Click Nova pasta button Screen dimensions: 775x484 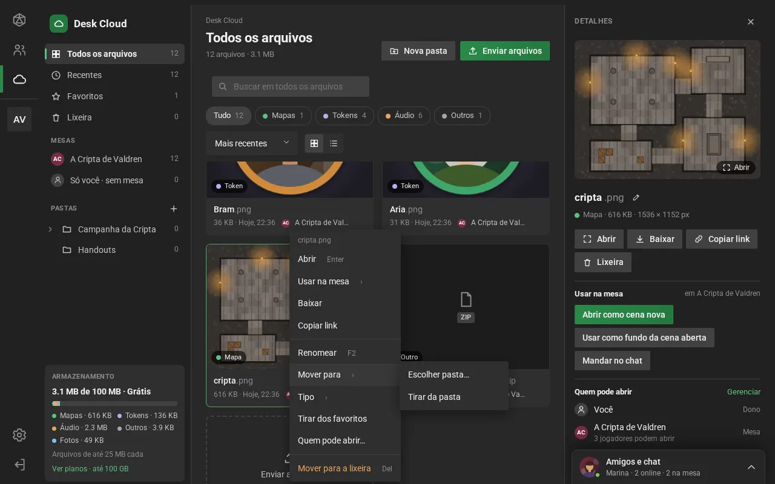[x=418, y=51]
